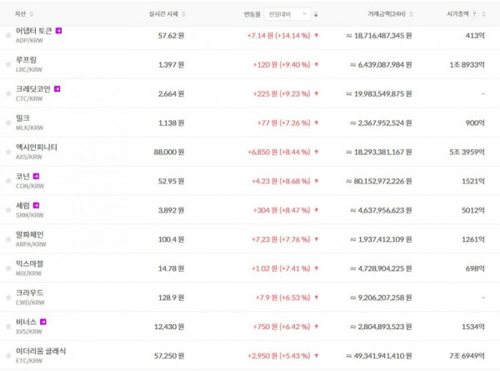This screenshot has height=371, width=500.
Task: Open the 전일대비 dropdown
Action: click(287, 14)
